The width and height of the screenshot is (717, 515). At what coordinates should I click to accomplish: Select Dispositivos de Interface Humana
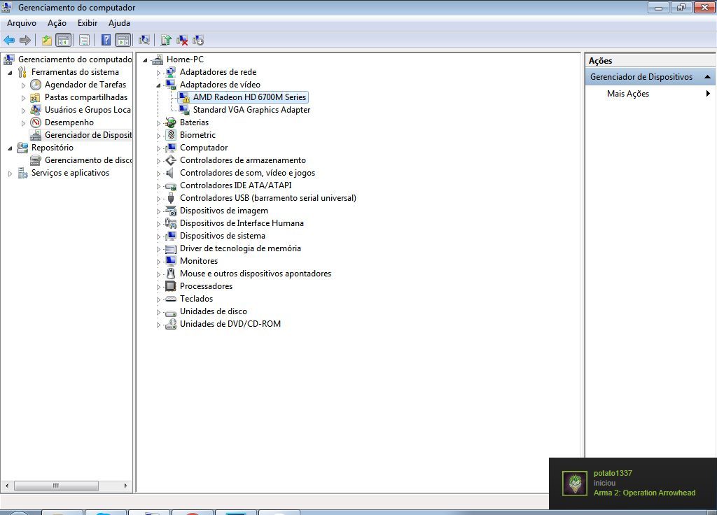pyautogui.click(x=242, y=223)
